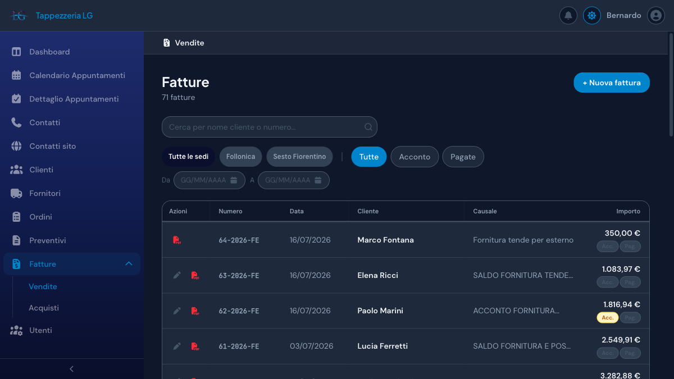Screen dimensions: 674x379
Task: Toggle Pag. badge for Elena Ricci invoice
Action: pos(630,282)
